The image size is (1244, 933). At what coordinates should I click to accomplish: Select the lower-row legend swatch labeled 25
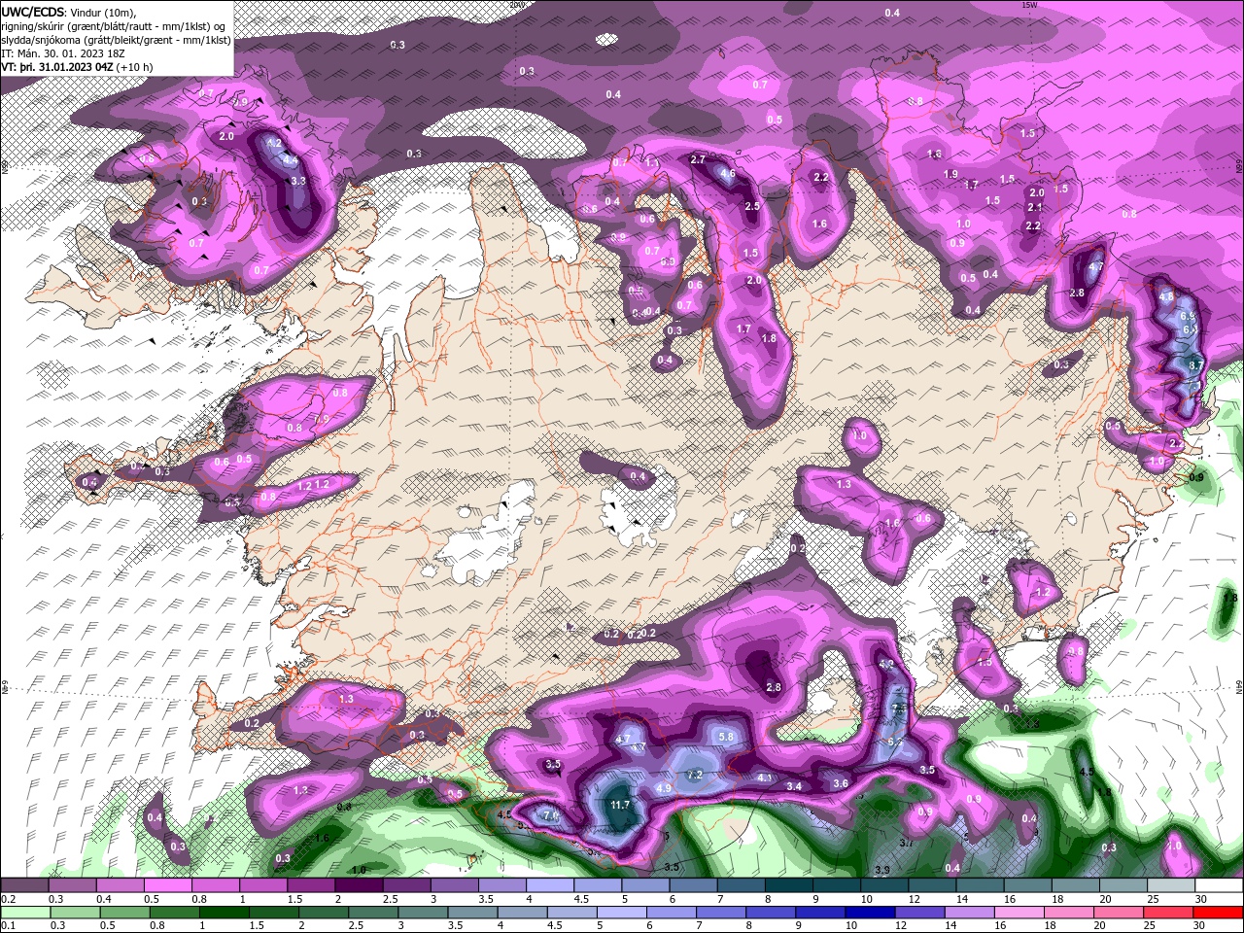[1168, 913]
